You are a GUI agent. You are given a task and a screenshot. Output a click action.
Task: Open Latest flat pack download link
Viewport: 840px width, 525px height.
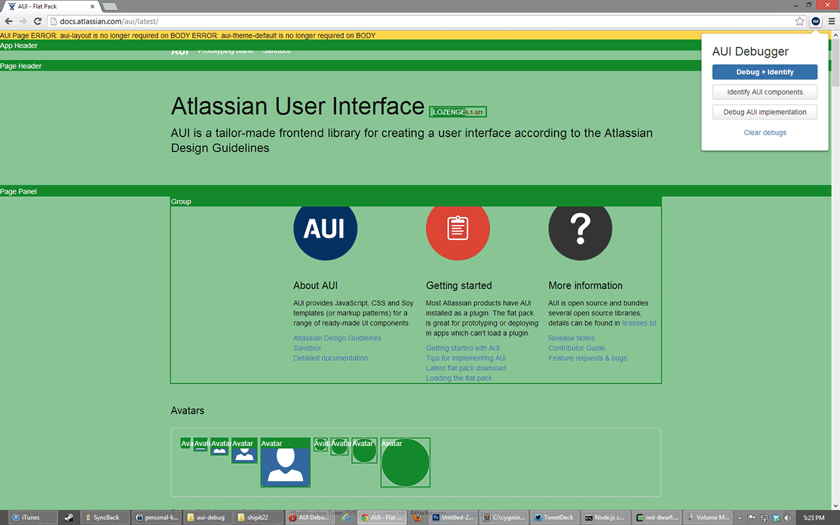tap(466, 368)
